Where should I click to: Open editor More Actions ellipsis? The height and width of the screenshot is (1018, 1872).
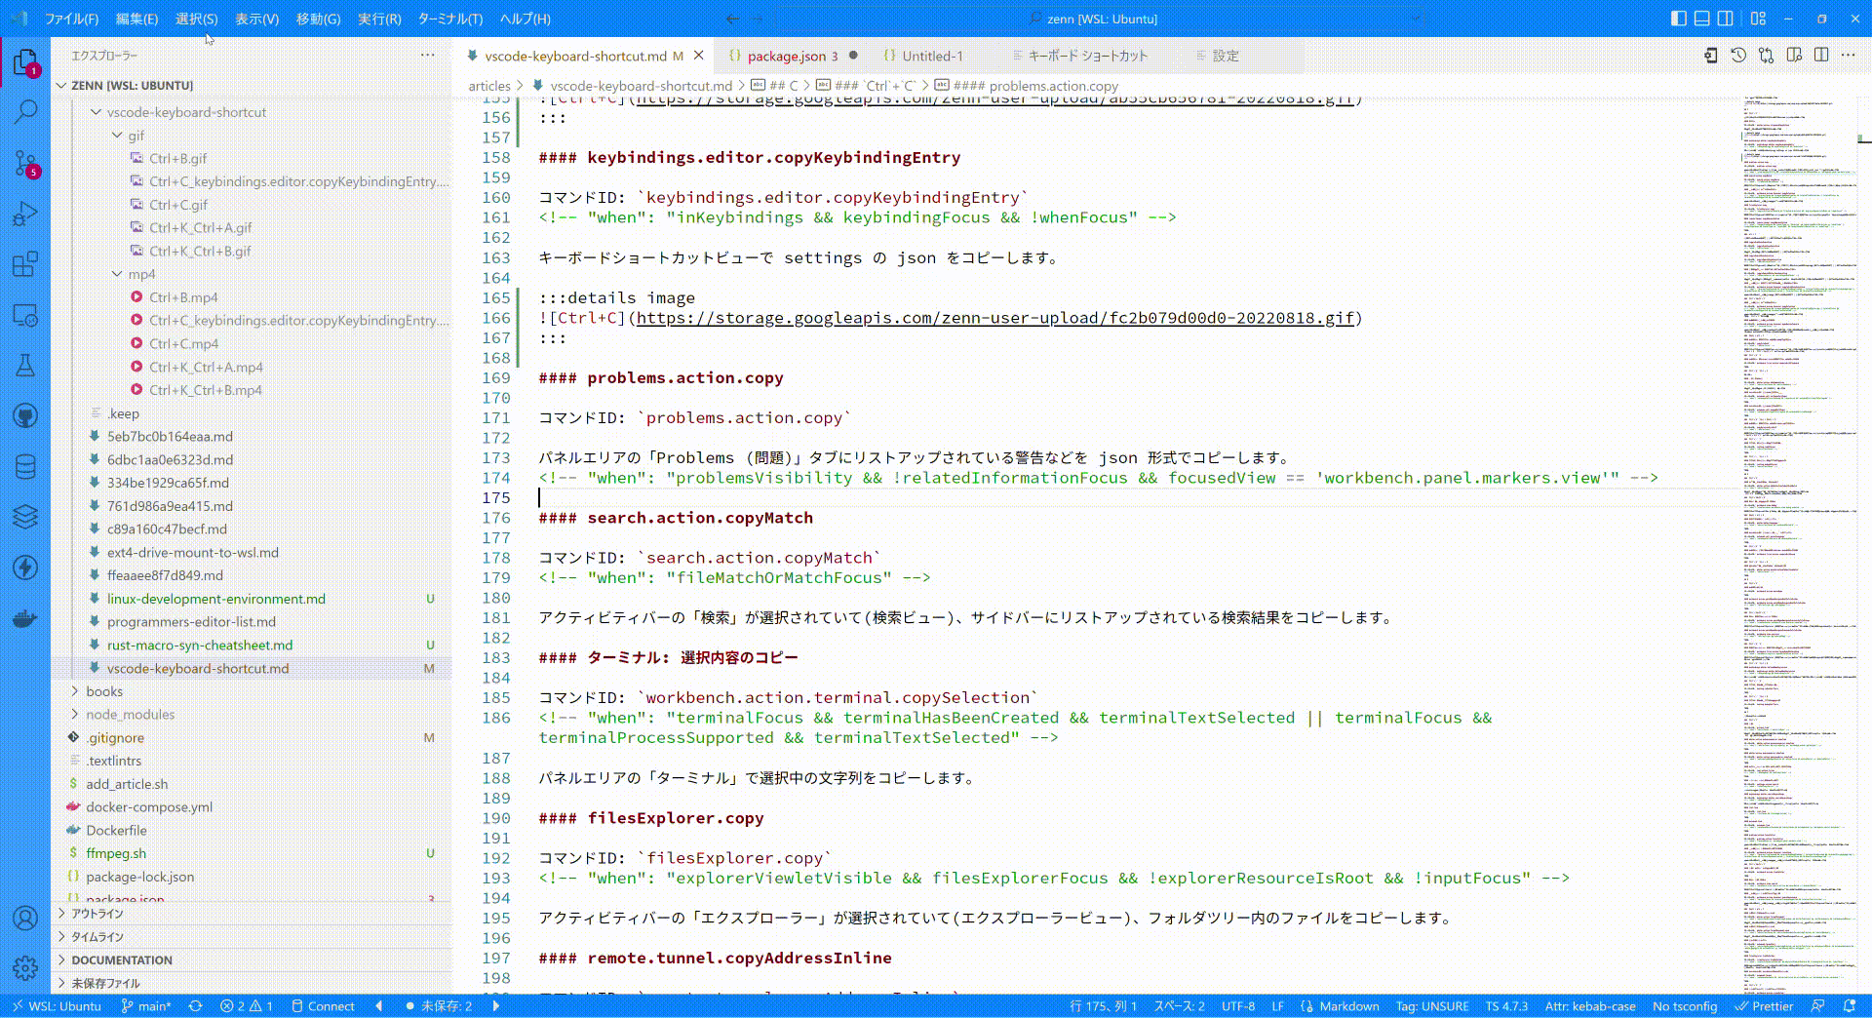click(1849, 56)
